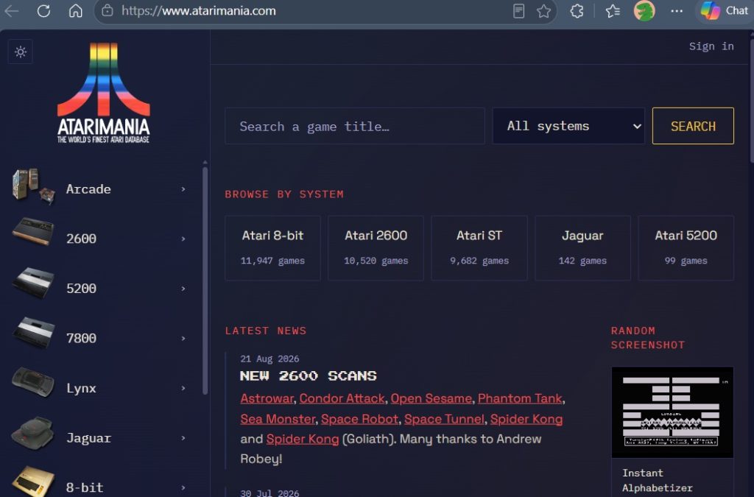Expand the 2600 sidebar chevron
754x497 pixels.
point(183,239)
